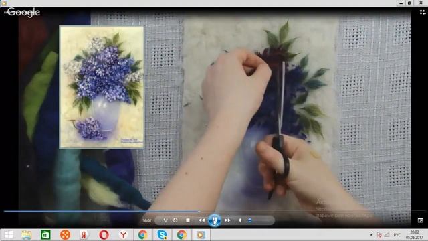This screenshot has width=428, height=241.
Task: Seek on the video progress bar
Action: pyautogui.click(x=214, y=212)
